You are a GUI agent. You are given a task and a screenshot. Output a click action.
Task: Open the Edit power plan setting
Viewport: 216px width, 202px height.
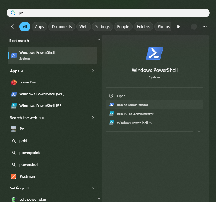tap(52, 199)
